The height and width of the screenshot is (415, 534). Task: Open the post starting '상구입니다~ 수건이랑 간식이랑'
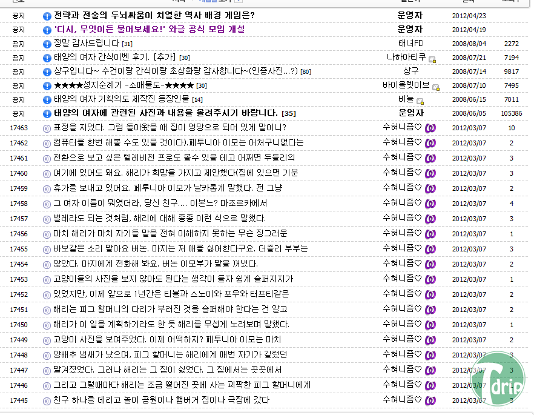(176, 71)
